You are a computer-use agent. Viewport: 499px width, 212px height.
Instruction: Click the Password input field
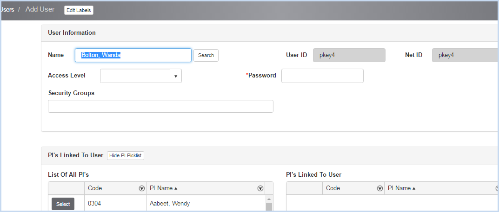(x=322, y=76)
